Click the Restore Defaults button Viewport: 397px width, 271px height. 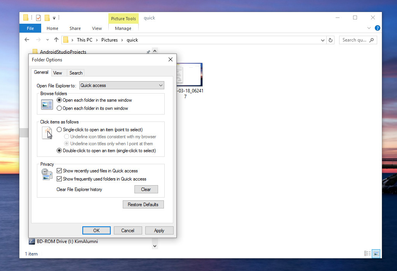click(x=143, y=205)
